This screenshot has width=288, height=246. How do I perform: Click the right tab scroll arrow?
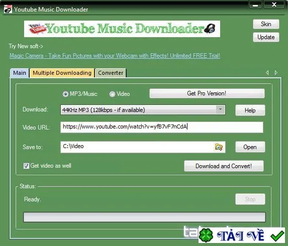click(276, 73)
